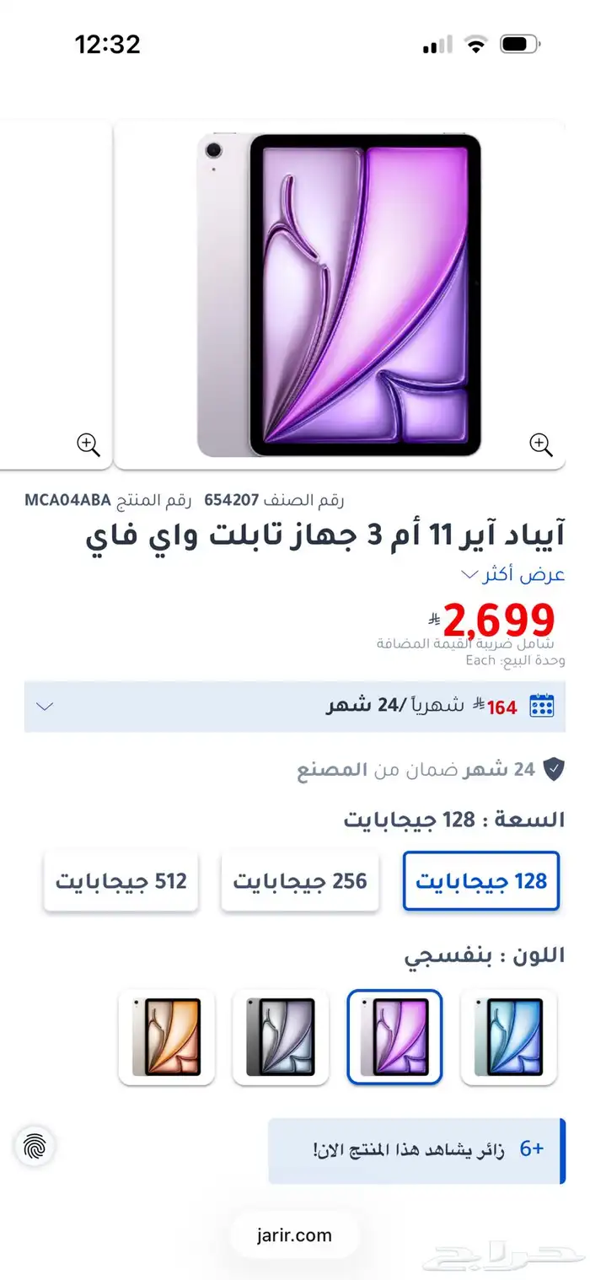The image size is (590, 1280).
Task: Tap the zoom magnifier on the partially visible left image
Action: tap(88, 444)
